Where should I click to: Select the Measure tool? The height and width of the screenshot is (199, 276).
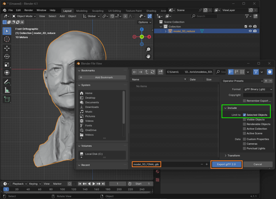[x=7, y=90]
